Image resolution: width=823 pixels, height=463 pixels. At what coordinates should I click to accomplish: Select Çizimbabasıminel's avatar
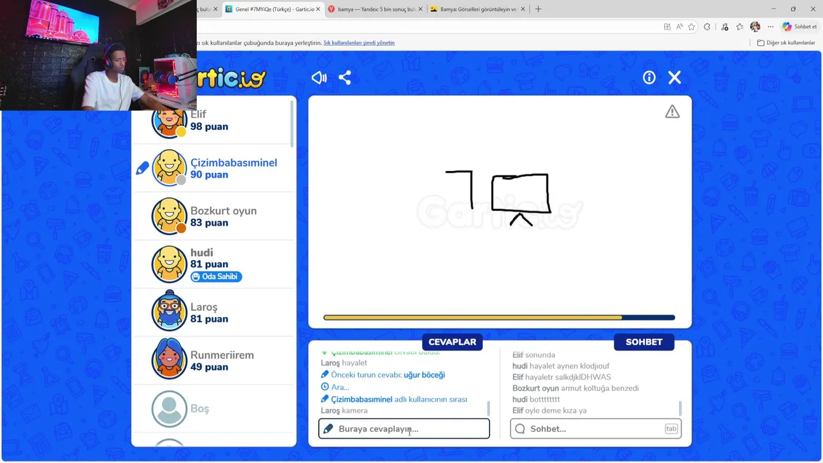click(x=169, y=168)
